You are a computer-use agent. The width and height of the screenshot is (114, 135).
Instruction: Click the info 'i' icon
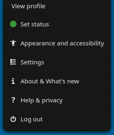[x=13, y=81]
